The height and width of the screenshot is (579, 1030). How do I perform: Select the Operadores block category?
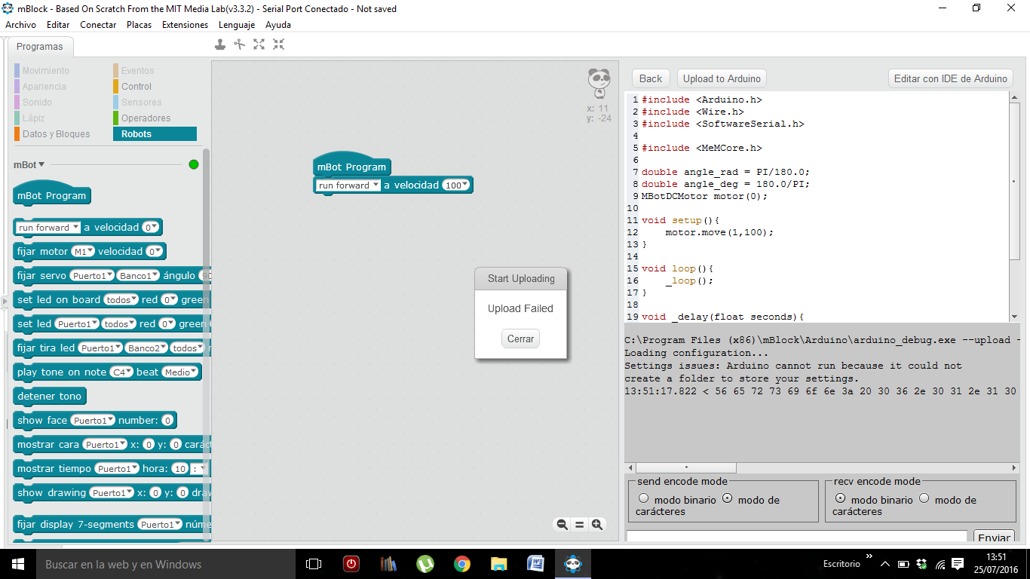tap(146, 118)
